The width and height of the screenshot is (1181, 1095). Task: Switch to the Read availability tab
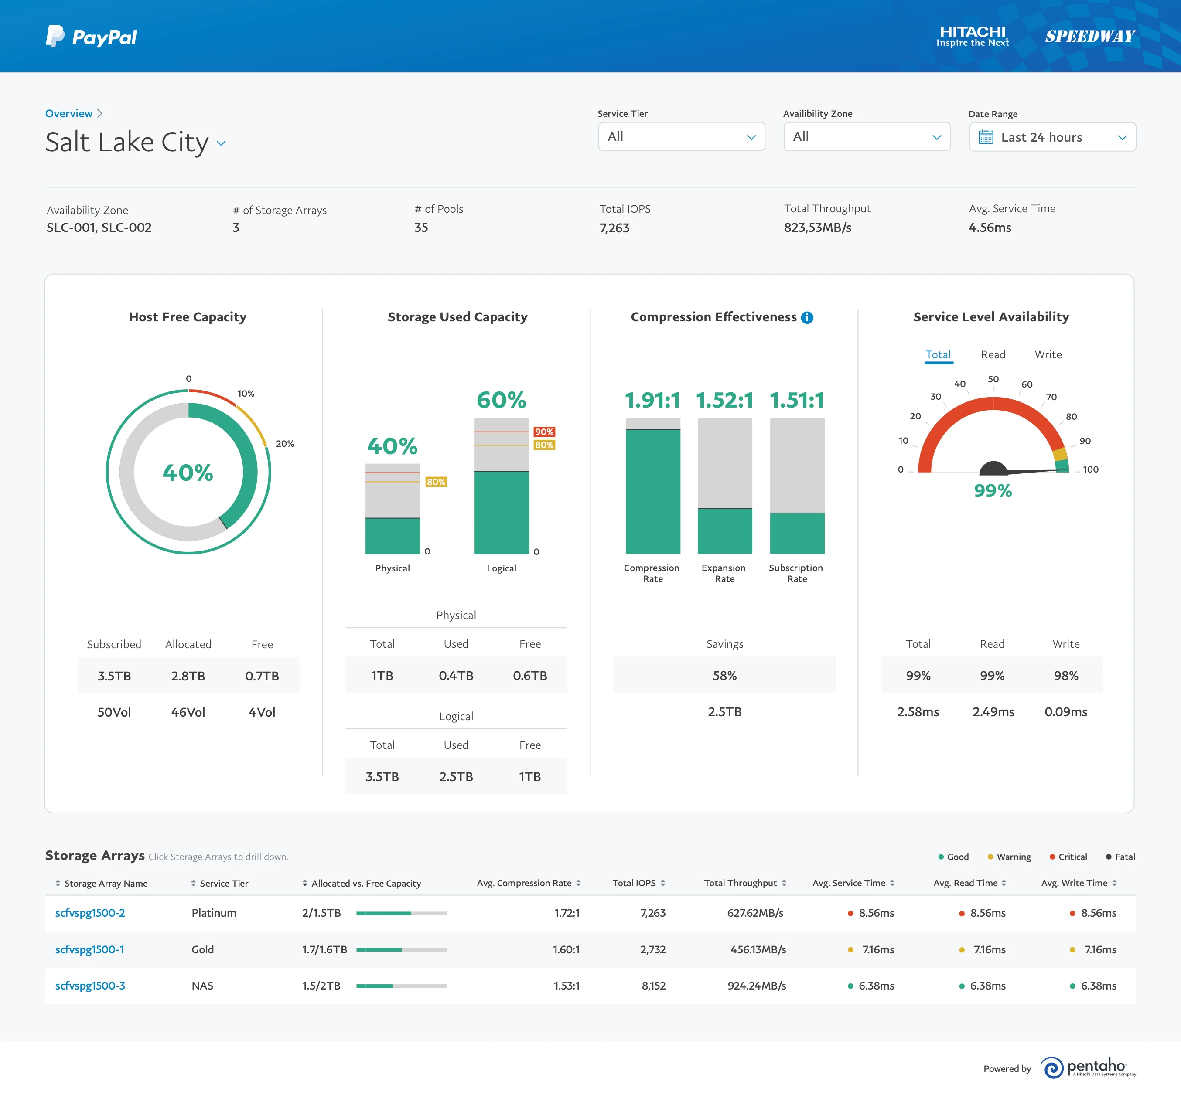click(993, 354)
